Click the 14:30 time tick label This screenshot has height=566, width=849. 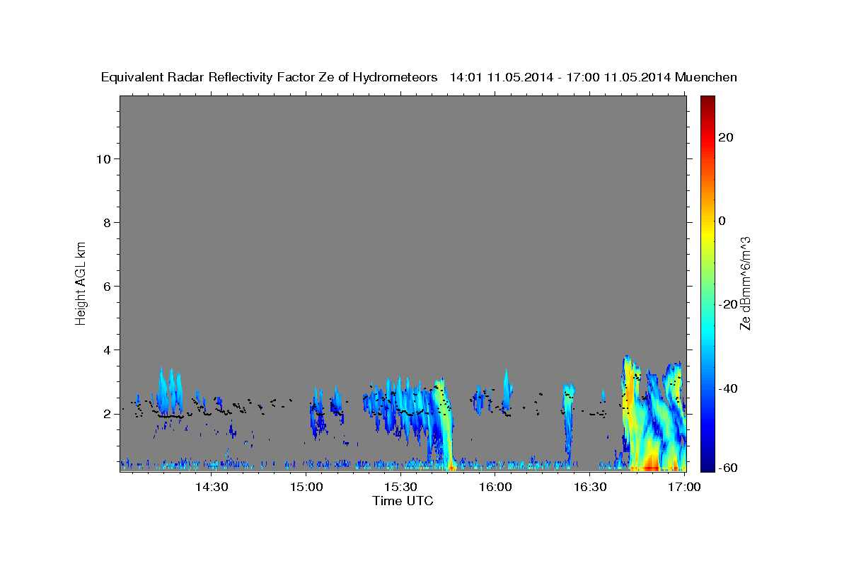[x=212, y=487]
